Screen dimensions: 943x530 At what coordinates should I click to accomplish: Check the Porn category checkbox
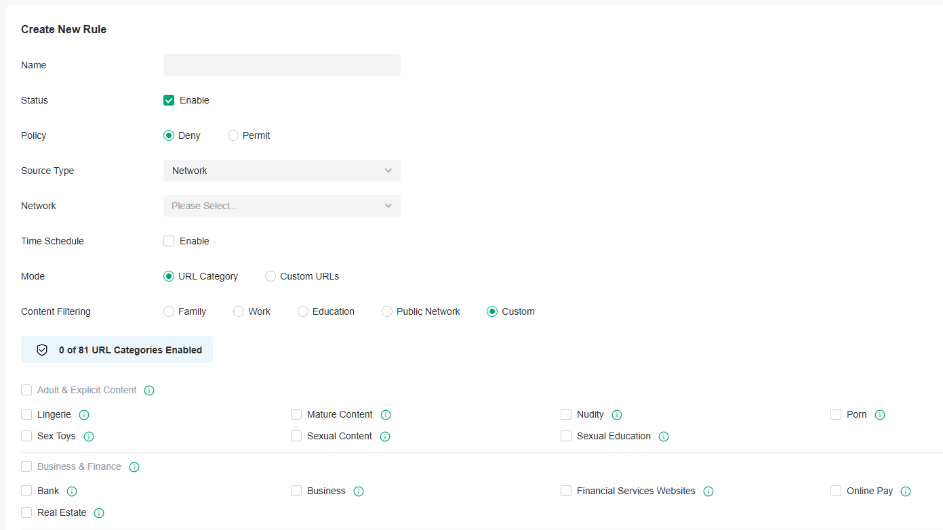[835, 414]
